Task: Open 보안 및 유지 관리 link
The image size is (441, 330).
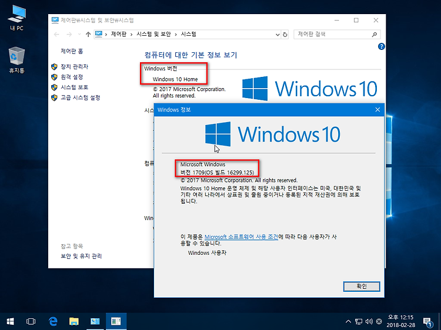Action: point(81,256)
